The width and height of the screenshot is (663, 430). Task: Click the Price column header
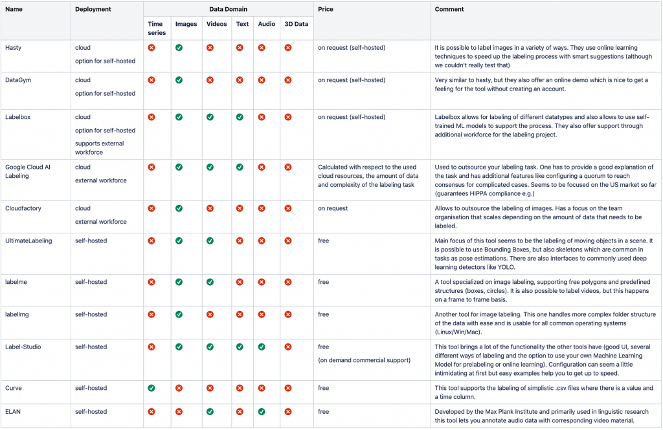326,9
